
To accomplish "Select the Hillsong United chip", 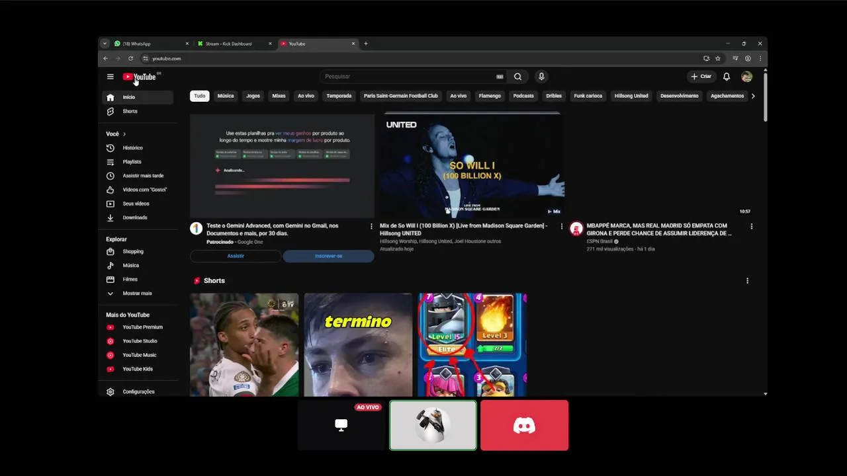I will point(631,96).
